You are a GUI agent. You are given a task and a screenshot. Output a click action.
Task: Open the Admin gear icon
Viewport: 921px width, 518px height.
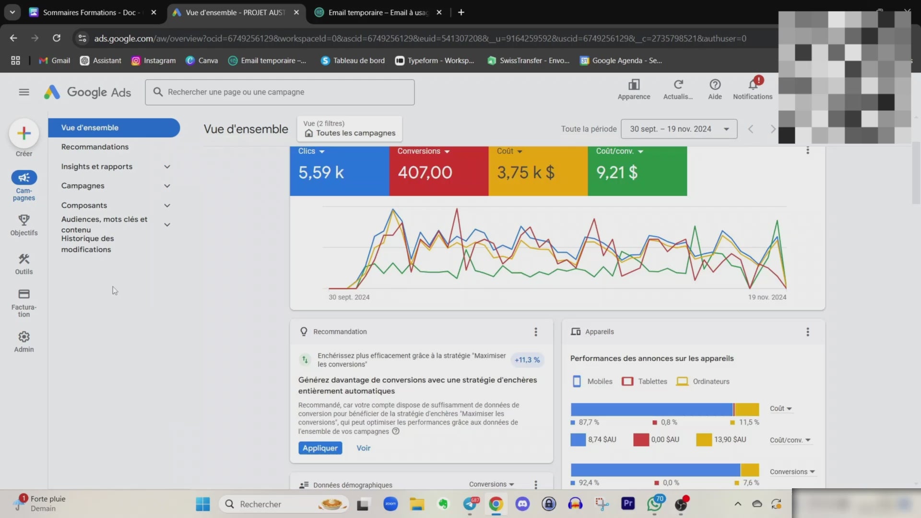24,337
